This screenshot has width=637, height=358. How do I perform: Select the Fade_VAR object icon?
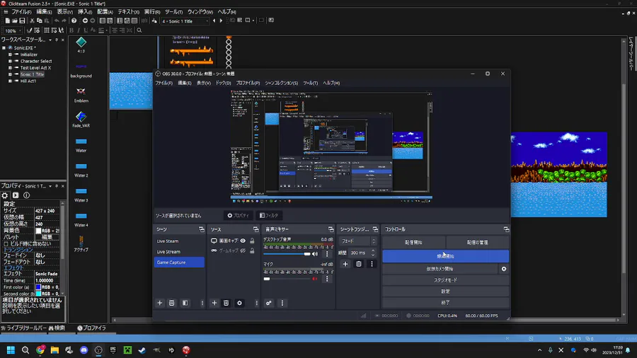[x=81, y=117]
